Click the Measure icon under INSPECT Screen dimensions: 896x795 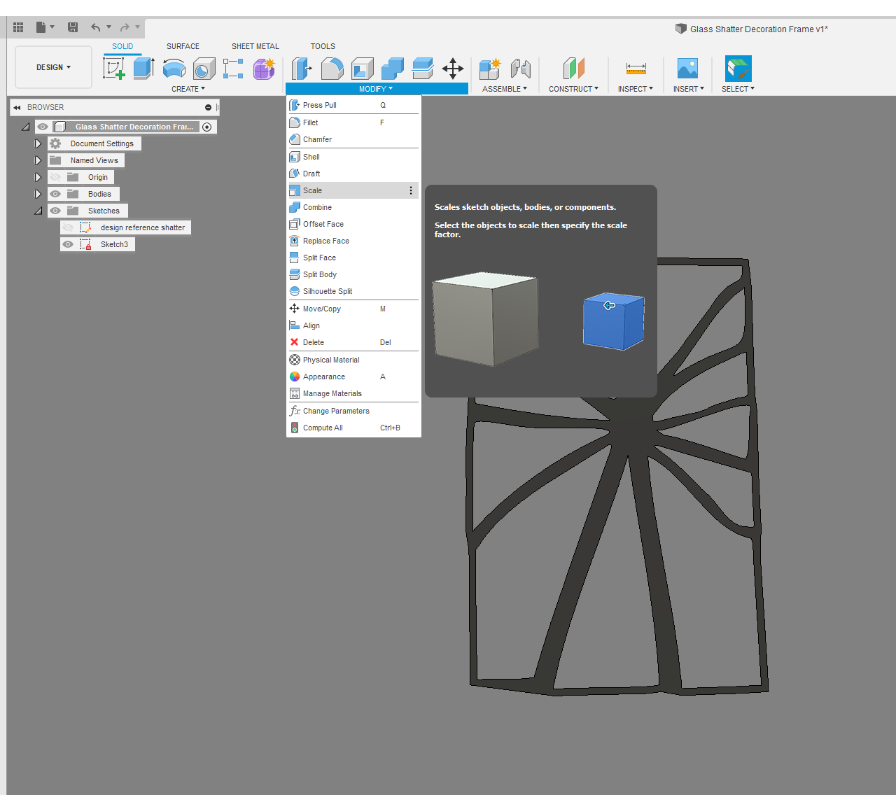pos(636,68)
